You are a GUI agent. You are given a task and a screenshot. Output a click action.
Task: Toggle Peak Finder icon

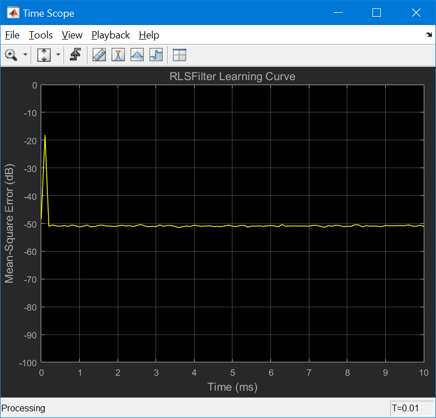(x=137, y=55)
